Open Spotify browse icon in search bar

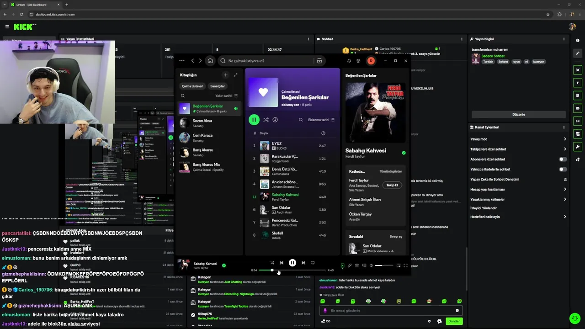pos(319,61)
